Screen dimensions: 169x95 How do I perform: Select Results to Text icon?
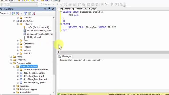tap(89, 4)
